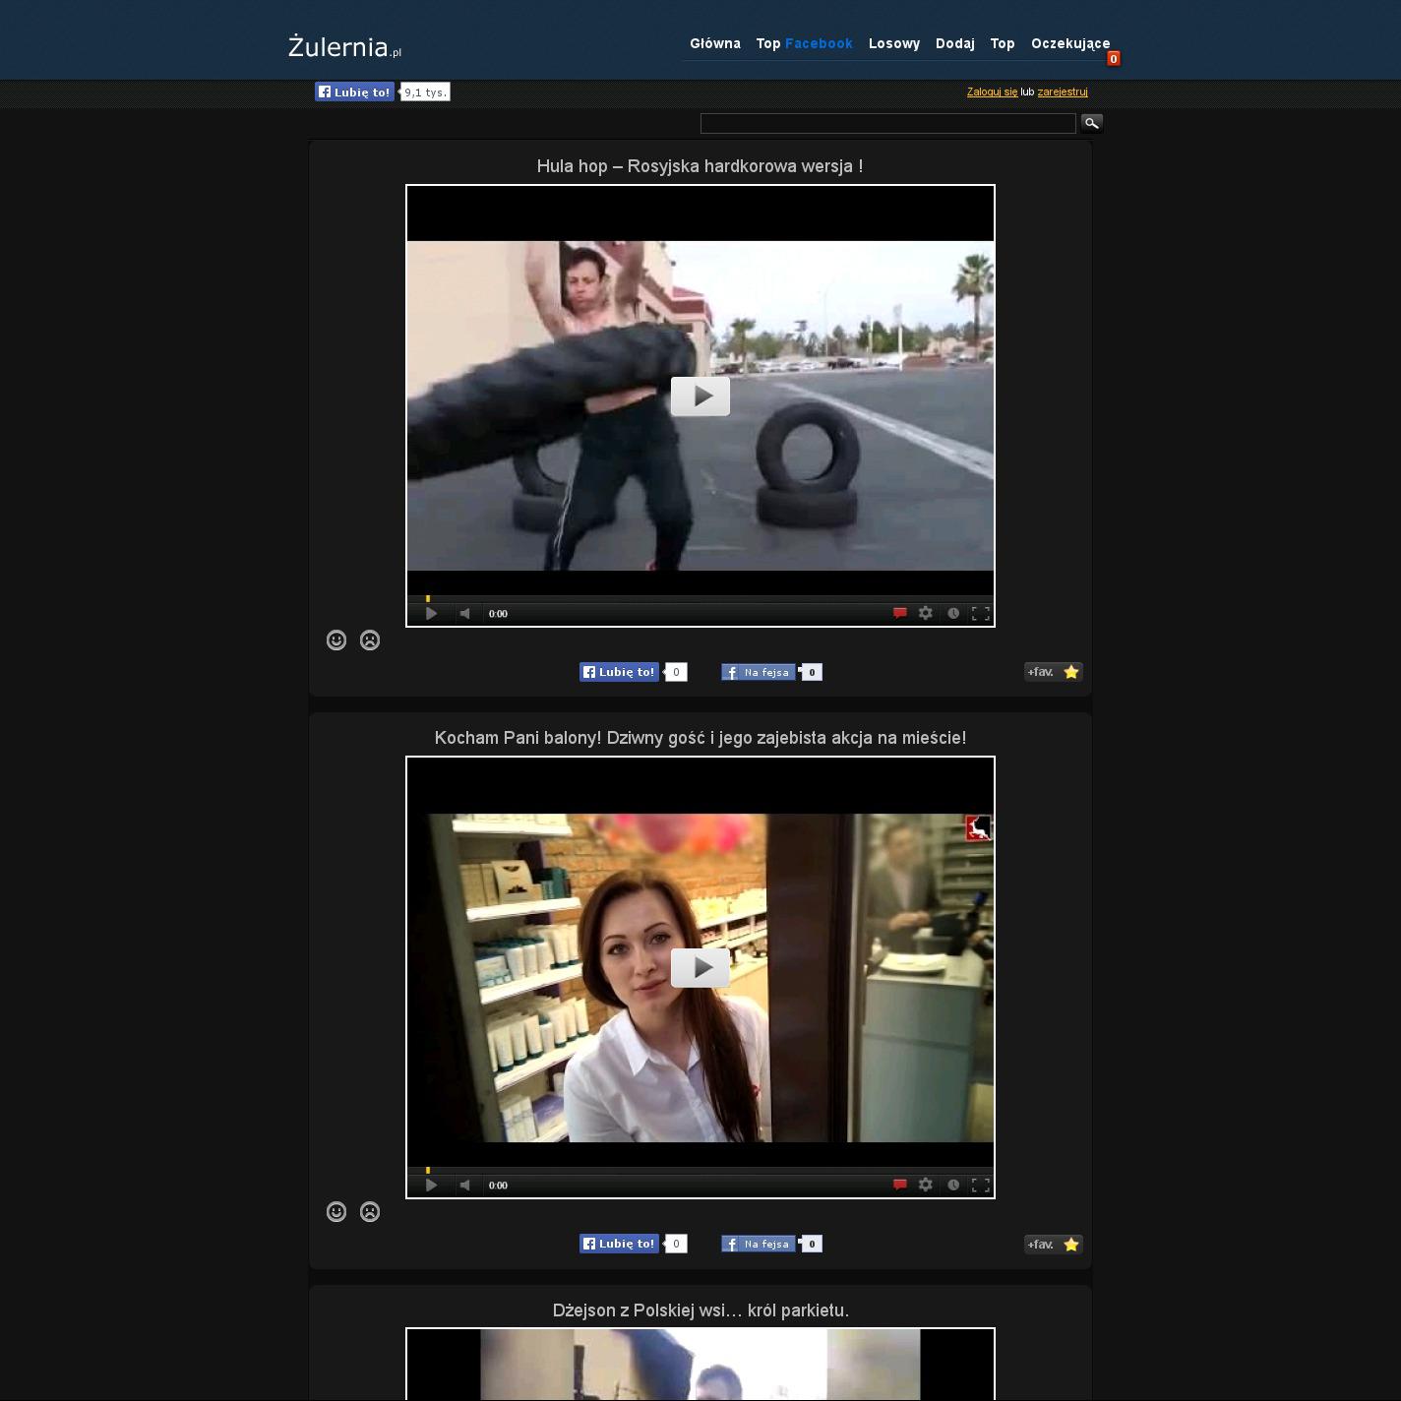Click in the search input field
Screen dimensions: 1401x1401
click(887, 123)
